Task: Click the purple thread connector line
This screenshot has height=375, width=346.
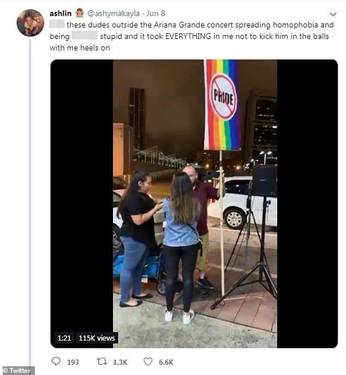Action: [30, 203]
